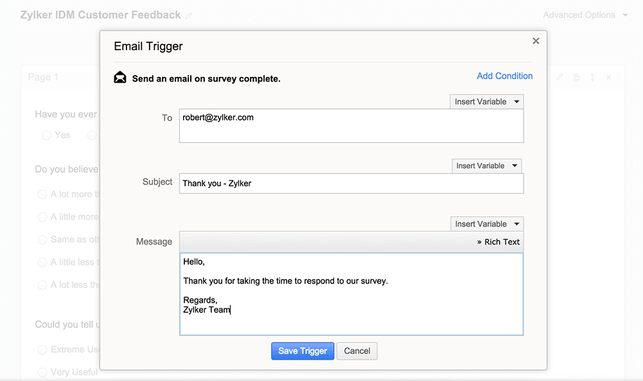The height and width of the screenshot is (381, 643).
Task: Click the move arrows icon on Page 1 row
Action: pyautogui.click(x=592, y=77)
